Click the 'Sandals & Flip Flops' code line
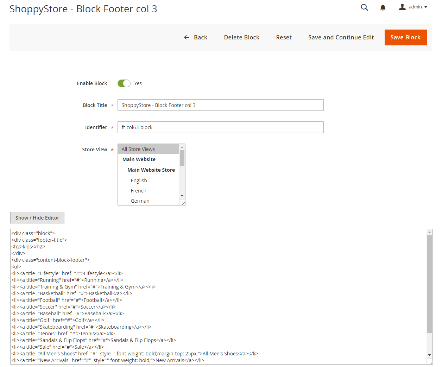Viewport: 442px width, 367px height. (94, 340)
